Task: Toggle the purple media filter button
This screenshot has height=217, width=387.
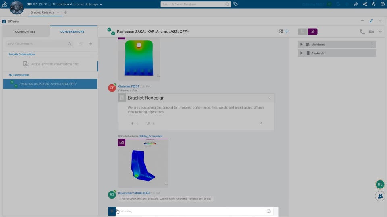Action: 312,31
